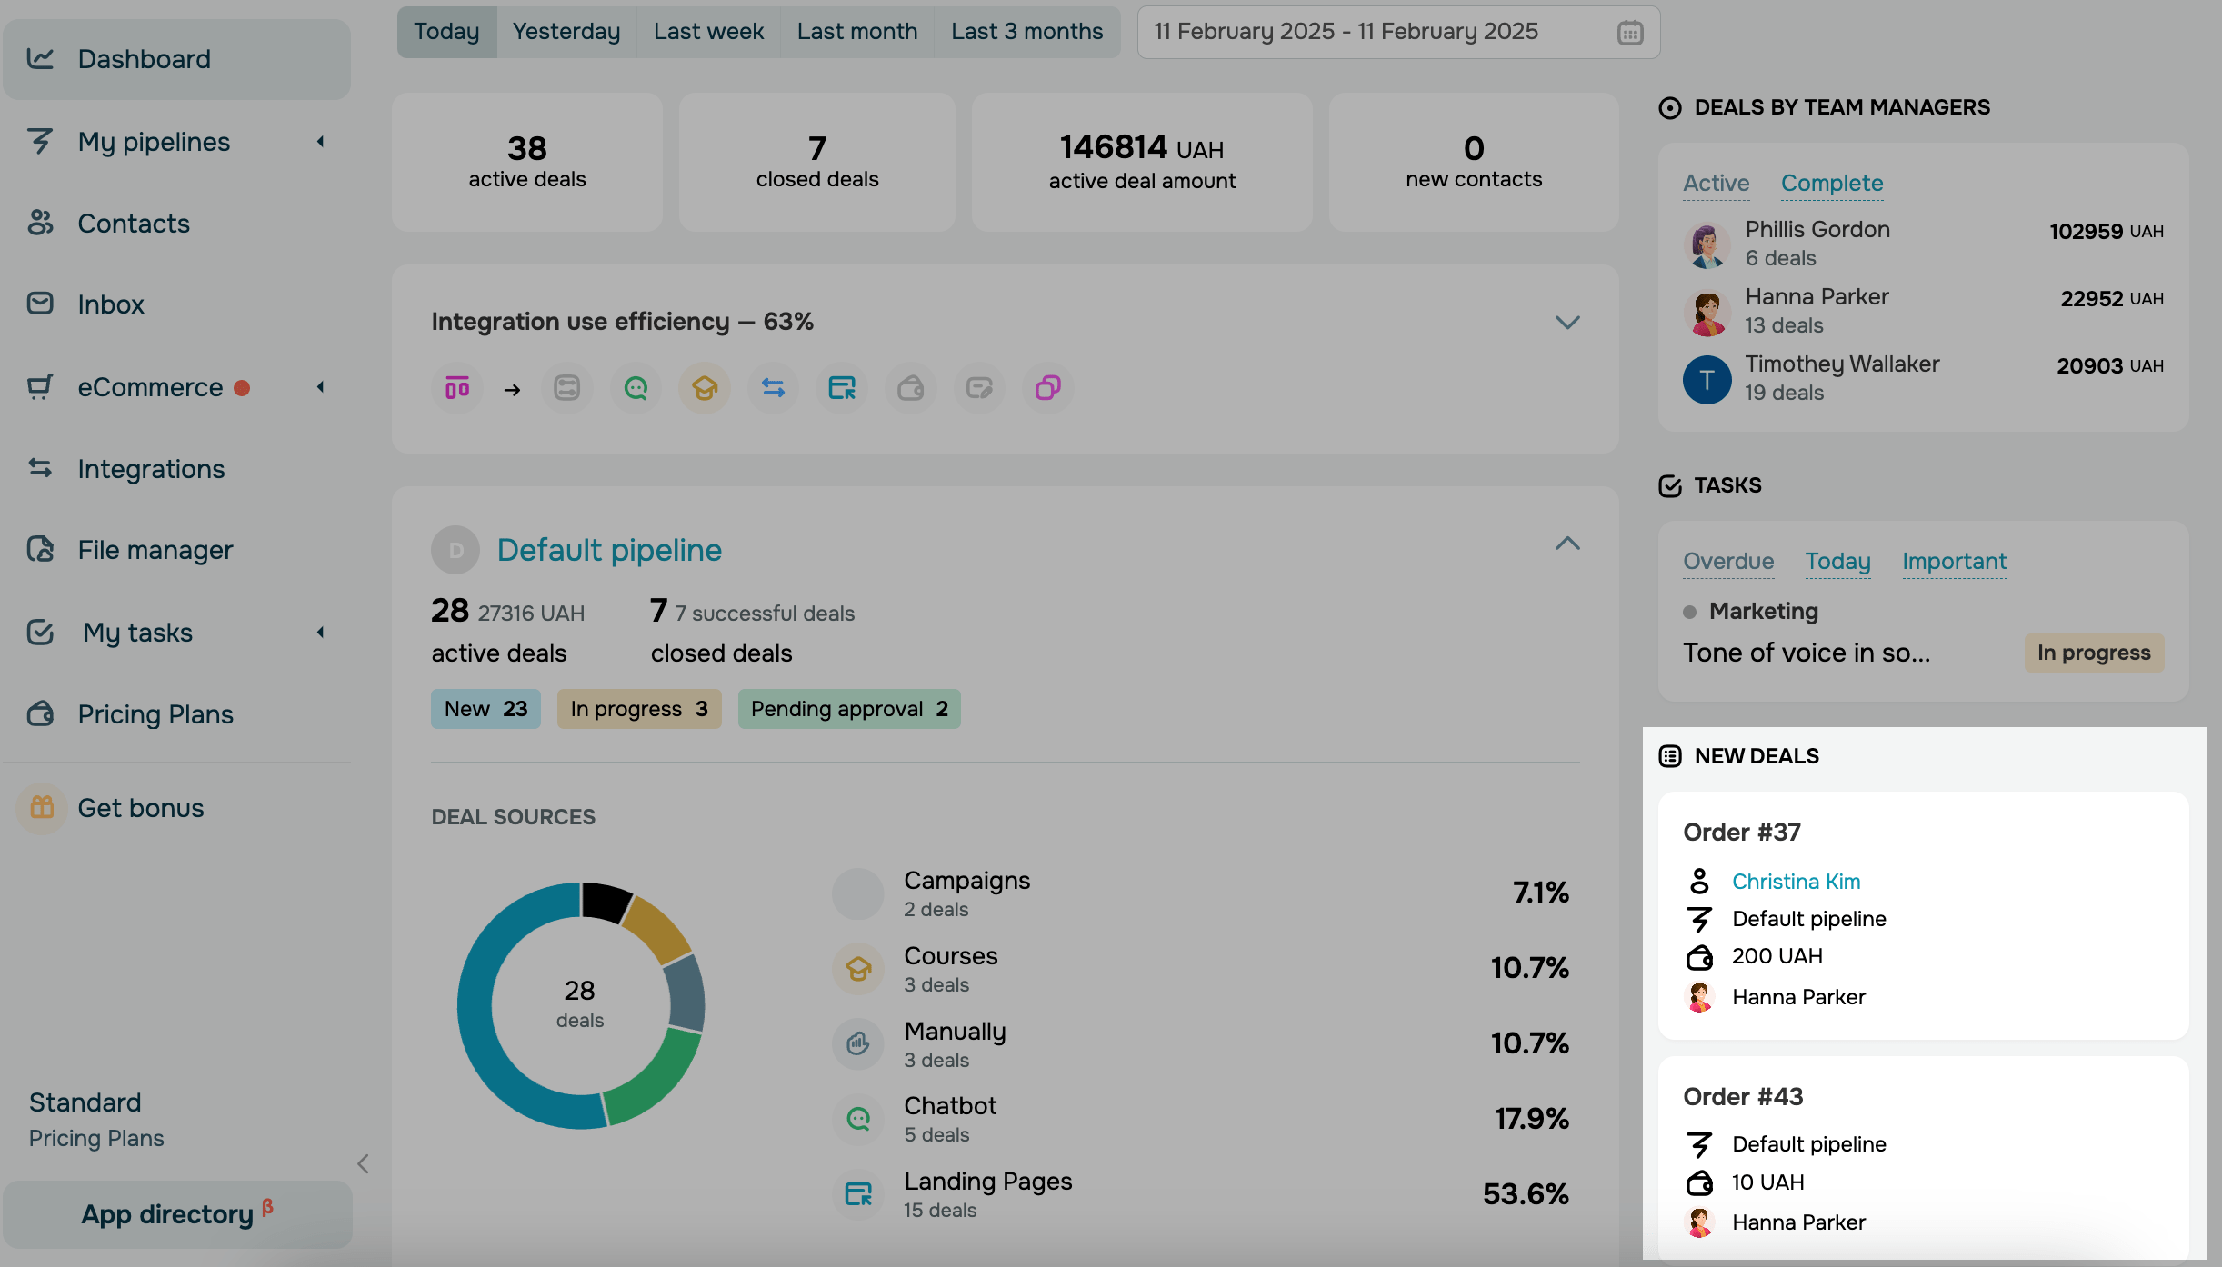2222x1267 pixels.
Task: Click the Landing Pages integration icon
Action: pyautogui.click(x=842, y=389)
